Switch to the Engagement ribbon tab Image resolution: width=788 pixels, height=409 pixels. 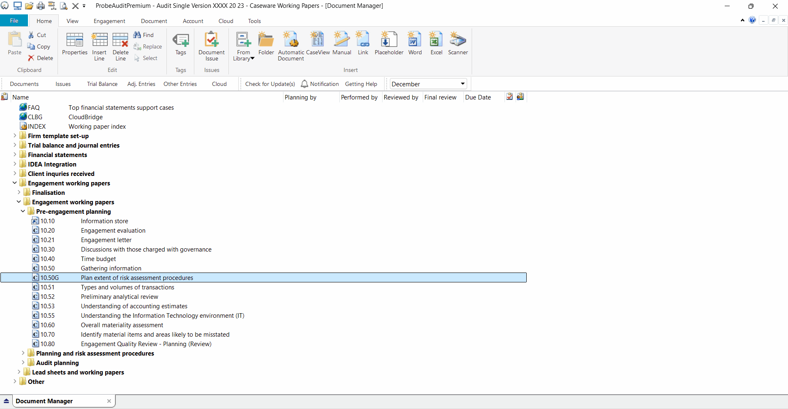coord(109,21)
